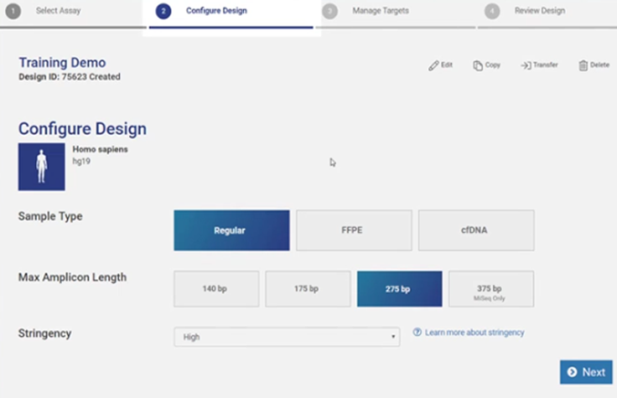Click the question mark stringency help icon

pyautogui.click(x=417, y=333)
